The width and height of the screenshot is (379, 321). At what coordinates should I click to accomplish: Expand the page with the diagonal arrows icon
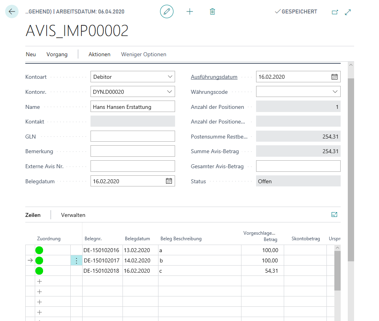[x=348, y=12]
